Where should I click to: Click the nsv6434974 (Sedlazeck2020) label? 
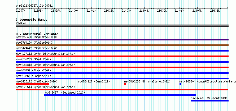[x=64, y=92]
